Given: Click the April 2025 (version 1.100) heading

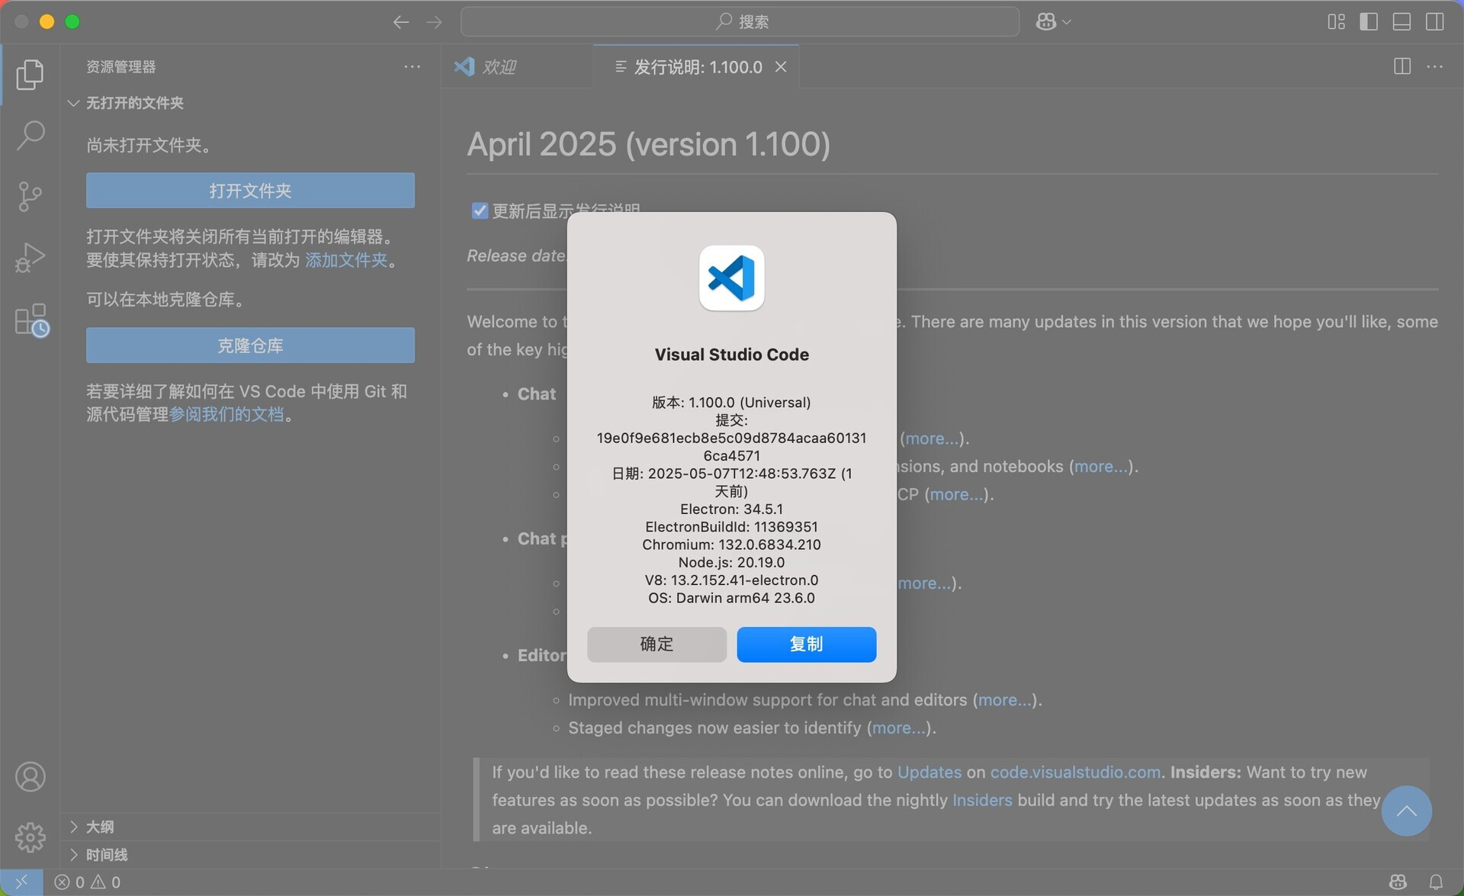Looking at the screenshot, I should pyautogui.click(x=648, y=144).
